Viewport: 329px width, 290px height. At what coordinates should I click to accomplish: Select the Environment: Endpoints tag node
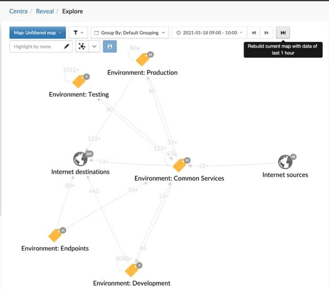pyautogui.click(x=55, y=235)
